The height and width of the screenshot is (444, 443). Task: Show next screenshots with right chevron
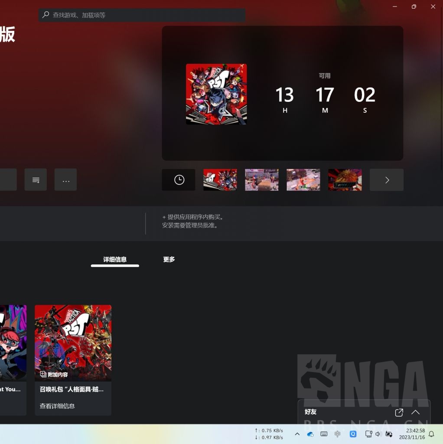(387, 180)
